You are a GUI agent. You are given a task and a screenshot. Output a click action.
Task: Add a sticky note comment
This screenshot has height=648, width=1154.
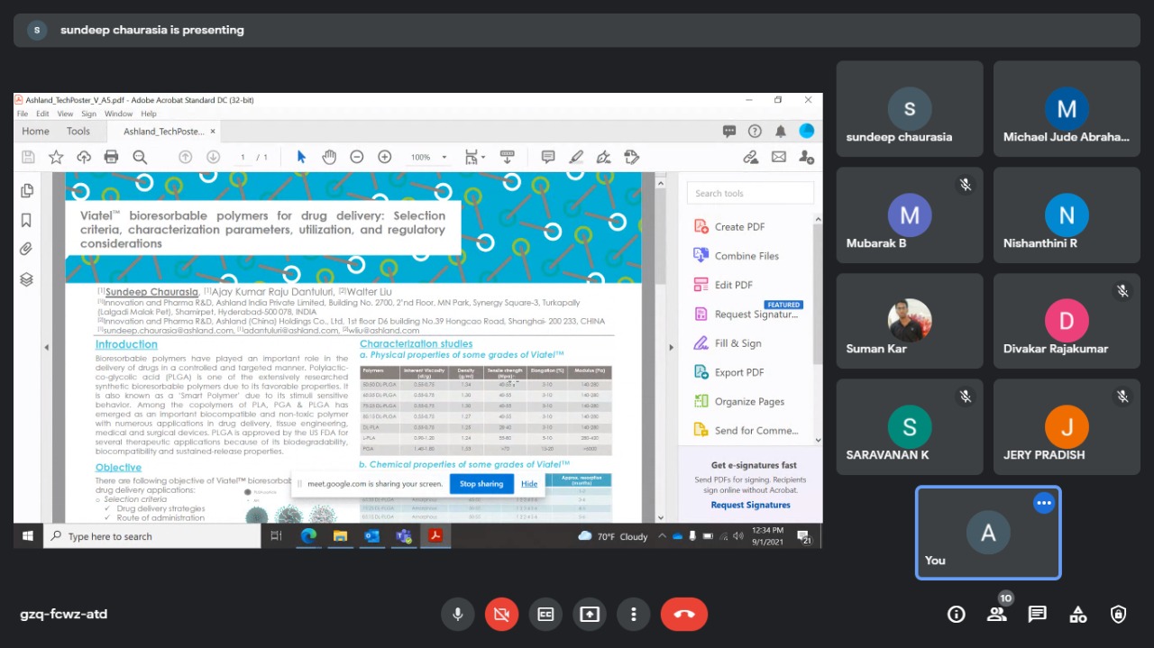pyautogui.click(x=548, y=157)
